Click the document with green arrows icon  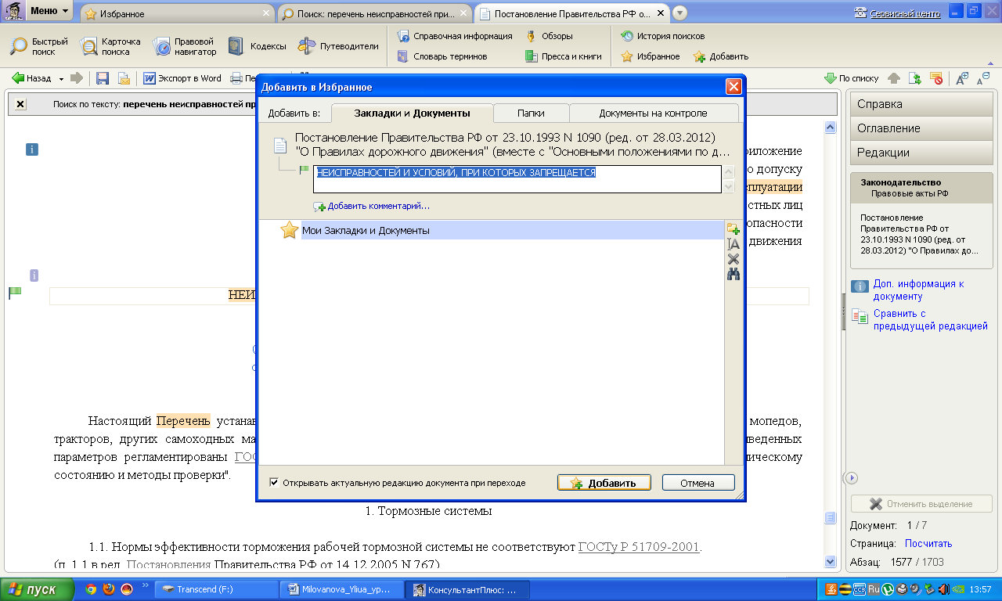coord(915,78)
